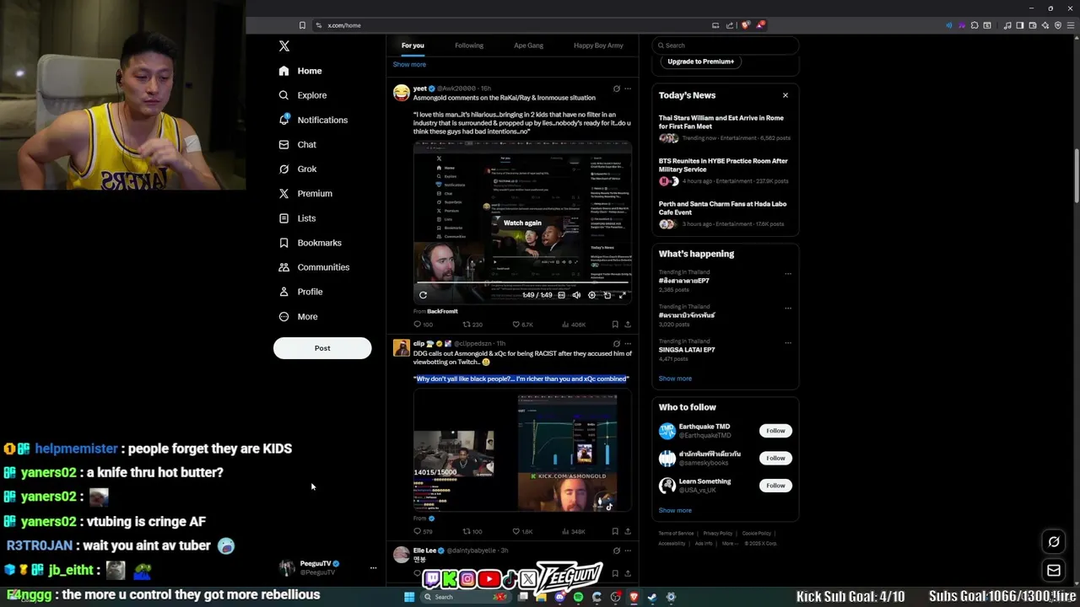Close the Today's News panel
Viewport: 1080px width, 607px height.
click(786, 95)
